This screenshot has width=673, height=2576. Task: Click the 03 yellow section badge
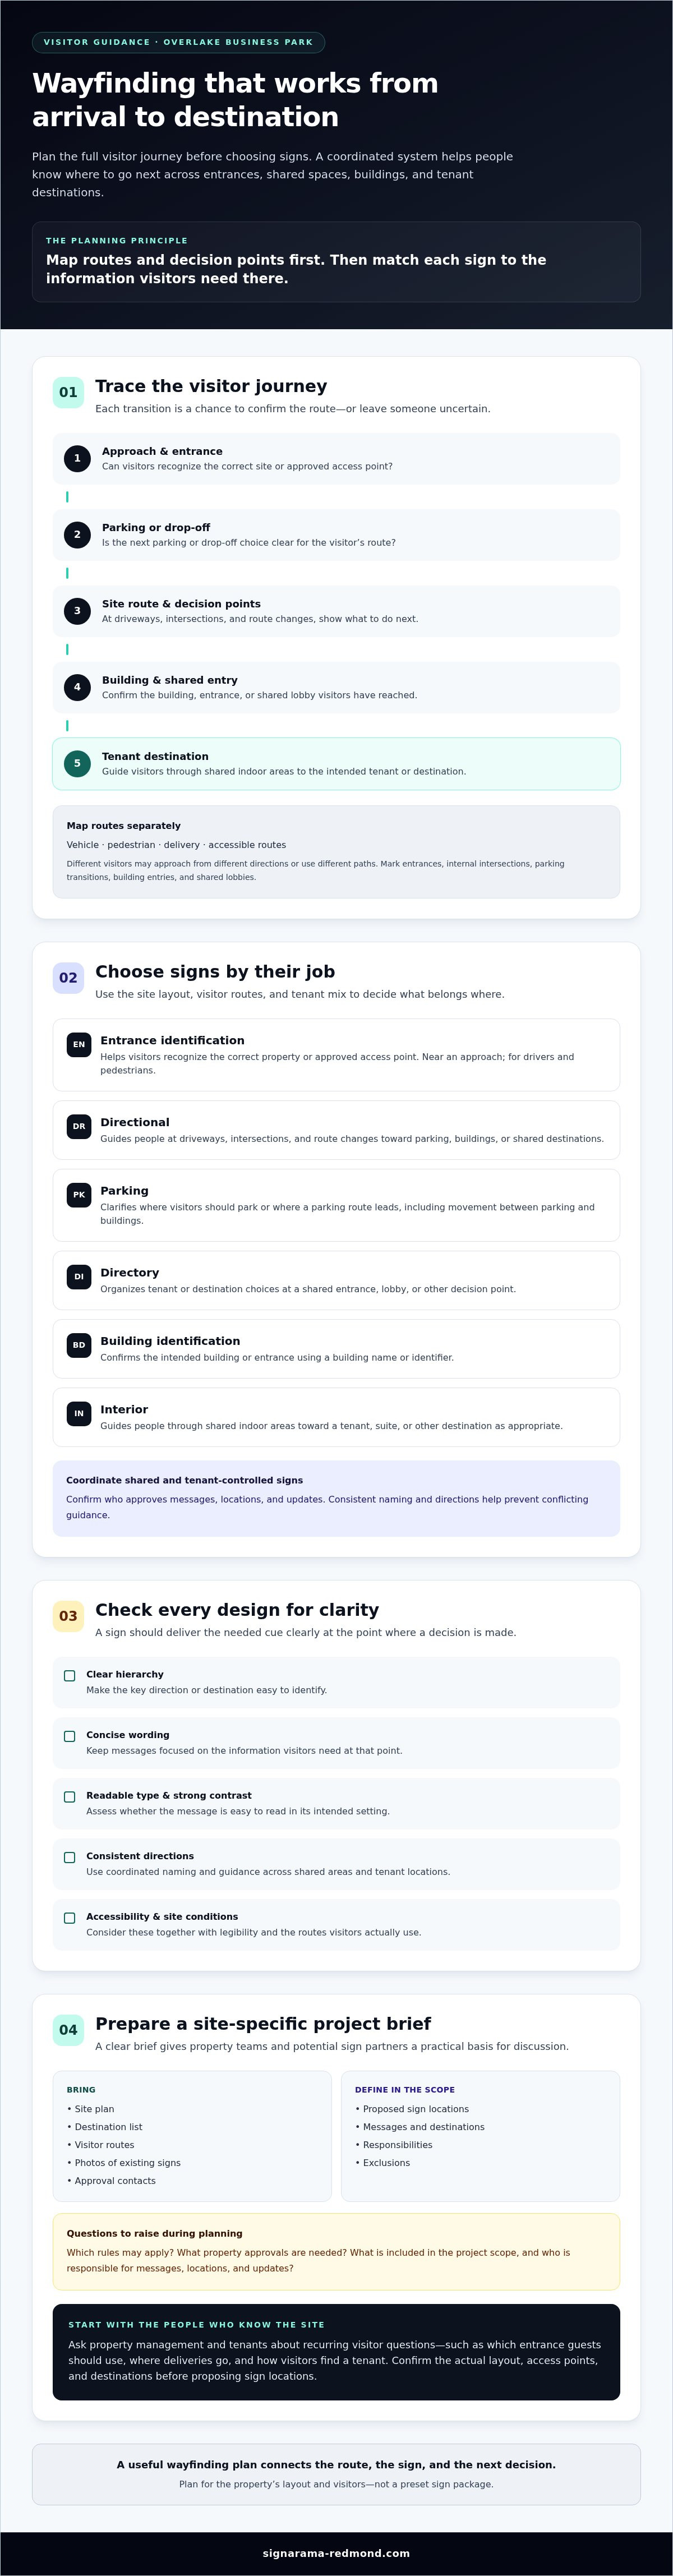[68, 1616]
